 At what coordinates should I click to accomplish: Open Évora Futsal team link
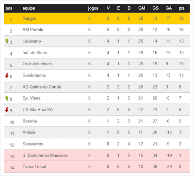[34, 166]
